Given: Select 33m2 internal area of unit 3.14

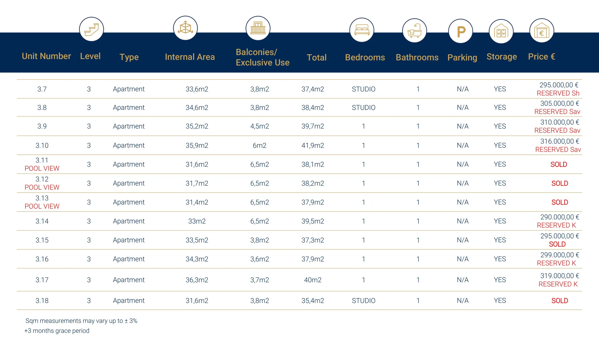Looking at the screenshot, I should point(197,221).
